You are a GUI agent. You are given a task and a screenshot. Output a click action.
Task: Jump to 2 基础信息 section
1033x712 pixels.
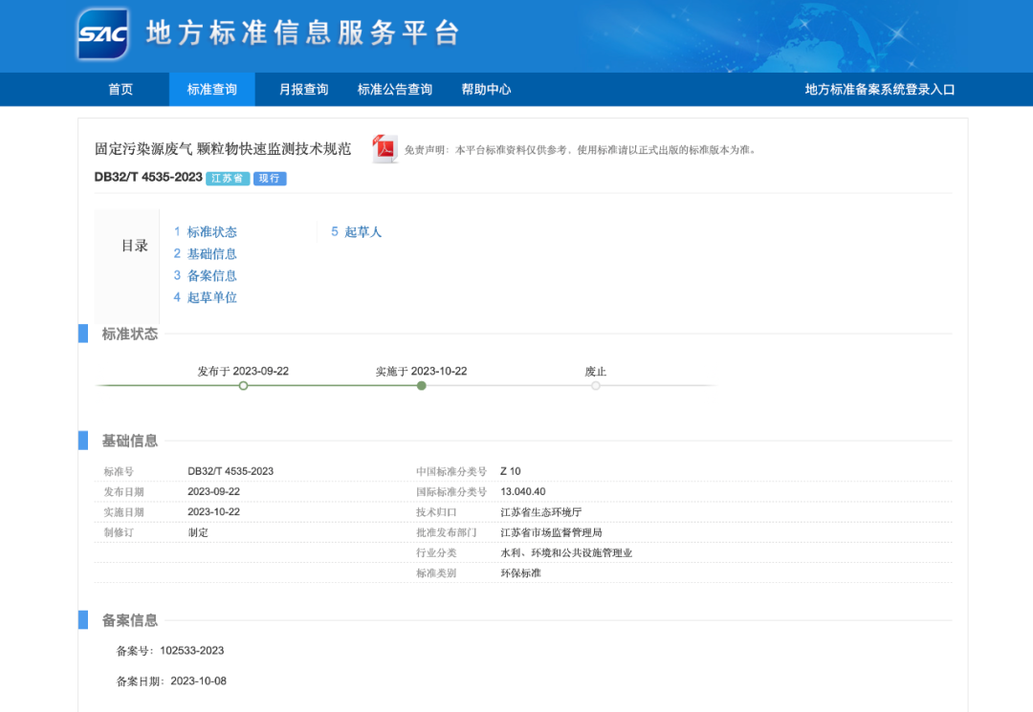pyautogui.click(x=205, y=253)
